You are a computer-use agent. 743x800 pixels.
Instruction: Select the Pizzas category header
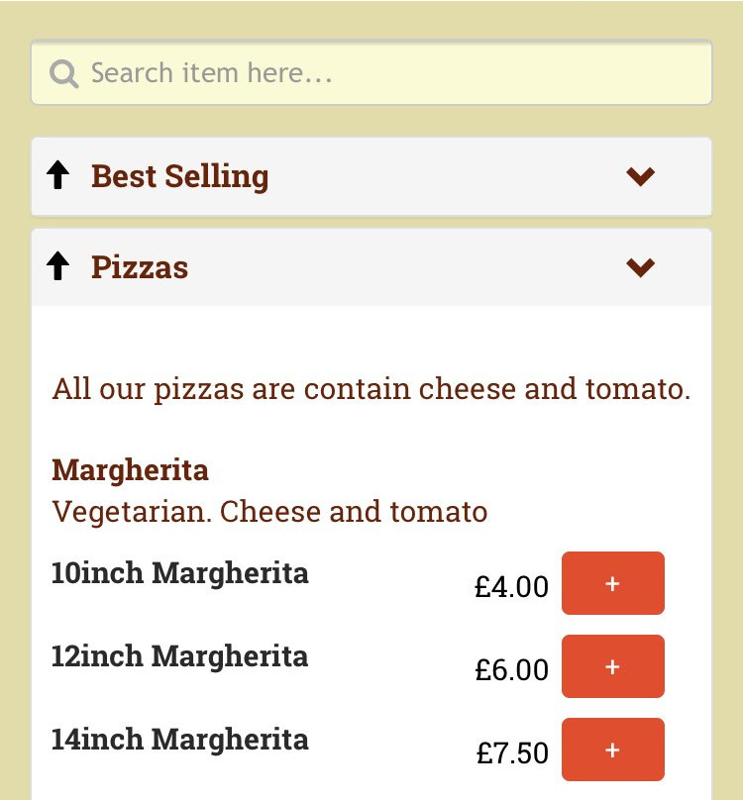[x=371, y=267]
